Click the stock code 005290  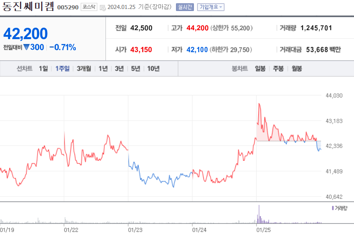pyautogui.click(x=68, y=7)
